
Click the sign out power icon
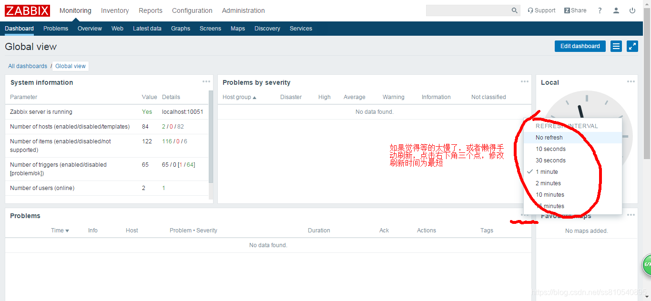pos(632,10)
